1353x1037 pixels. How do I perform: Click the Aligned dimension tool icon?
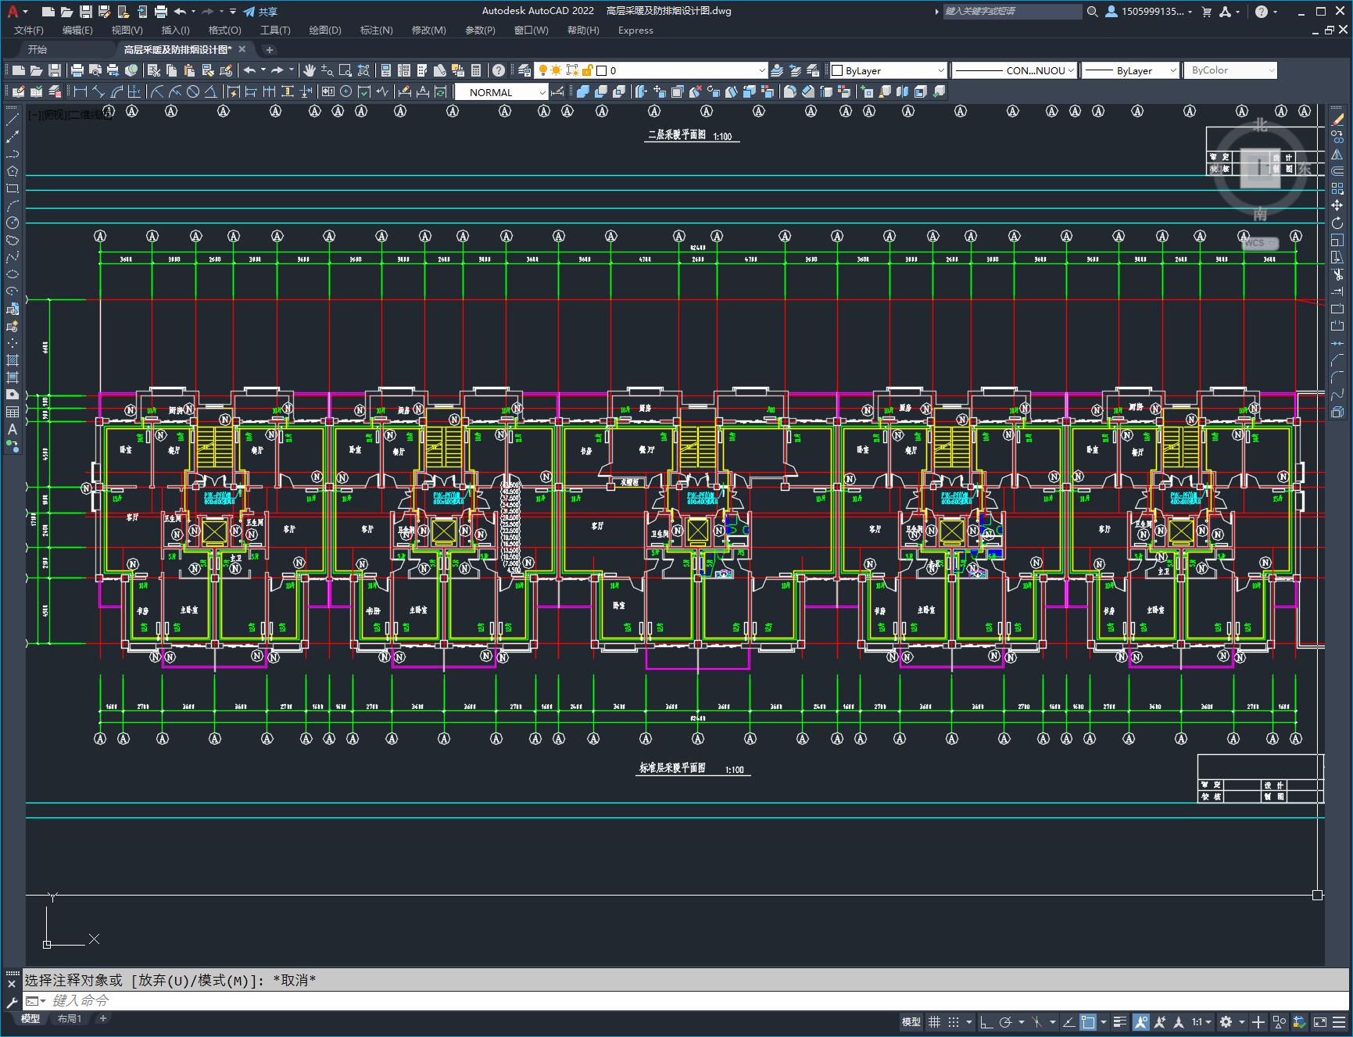(x=98, y=91)
